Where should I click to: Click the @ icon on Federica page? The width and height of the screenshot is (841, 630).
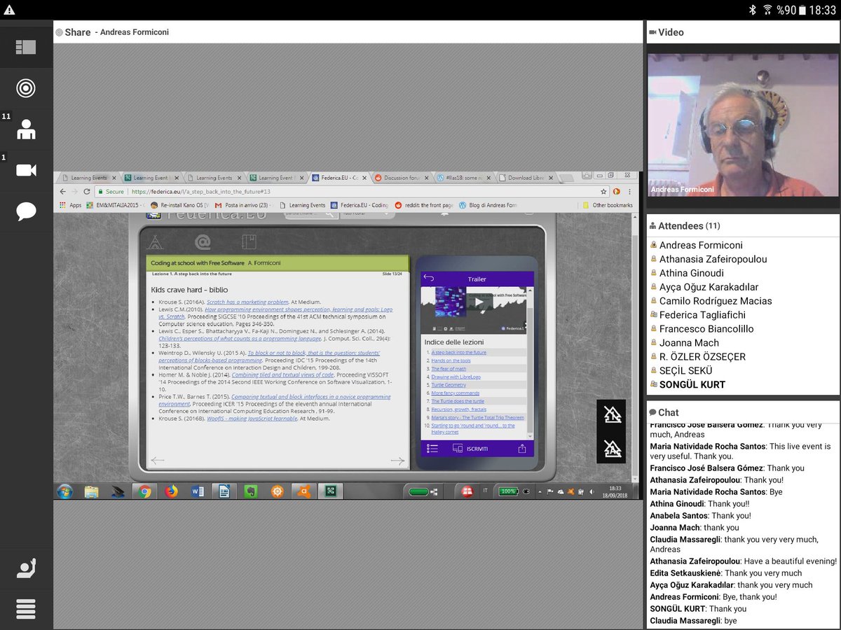[203, 242]
